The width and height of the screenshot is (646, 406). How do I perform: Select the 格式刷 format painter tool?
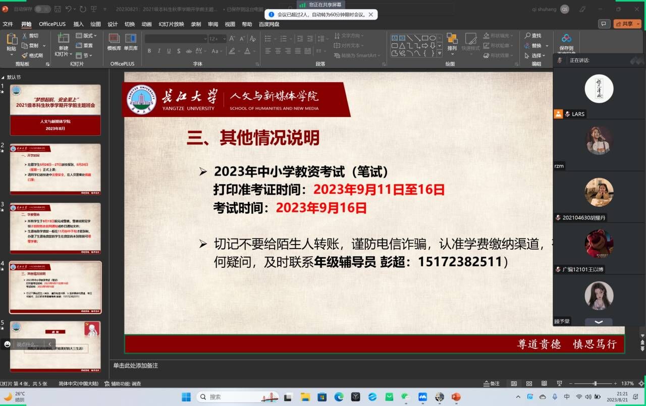tap(32, 55)
